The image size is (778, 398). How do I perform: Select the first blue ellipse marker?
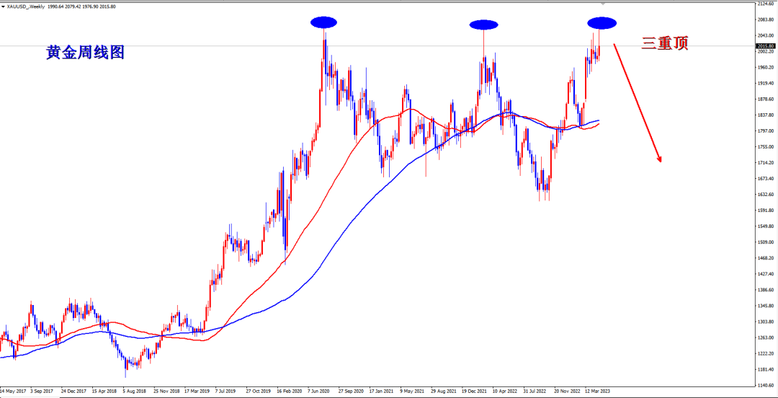pyautogui.click(x=323, y=22)
